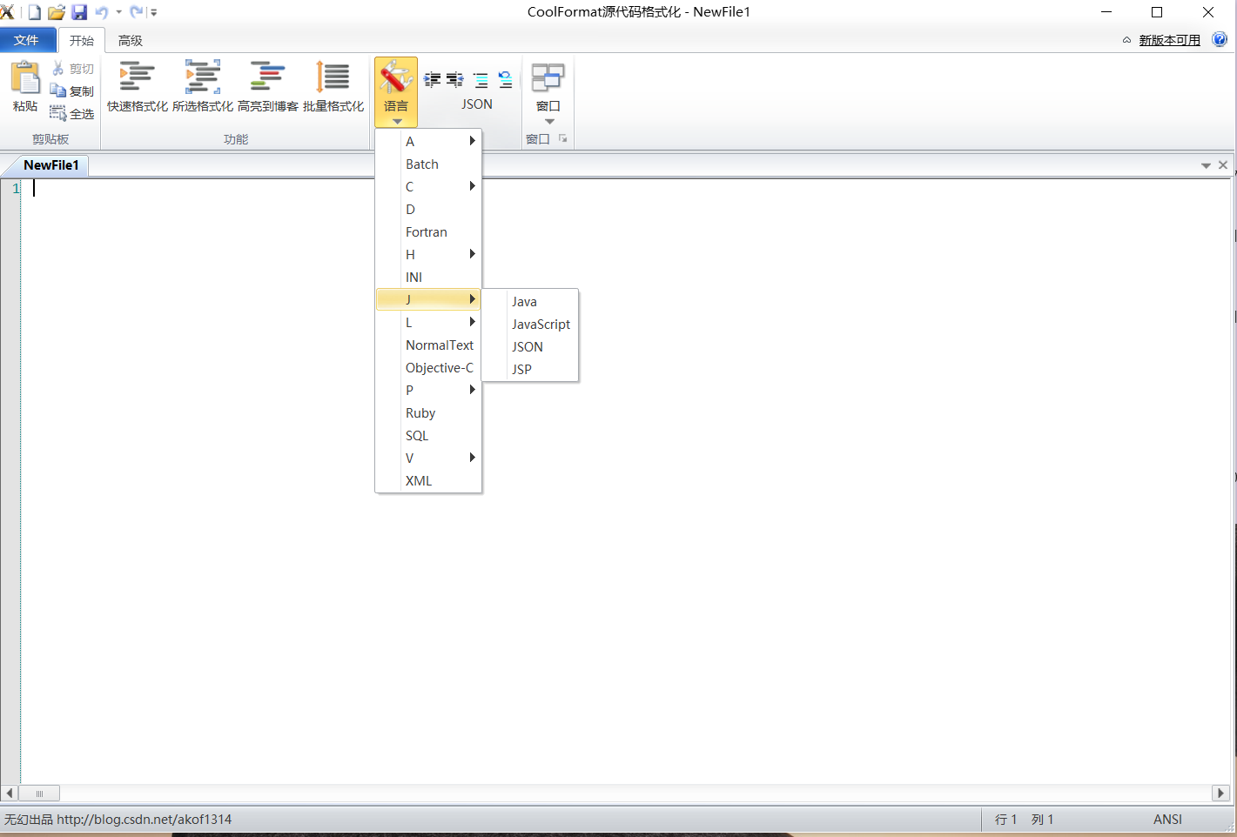Click the row indicator (行 1) in status bar
The width and height of the screenshot is (1237, 837).
click(1005, 819)
